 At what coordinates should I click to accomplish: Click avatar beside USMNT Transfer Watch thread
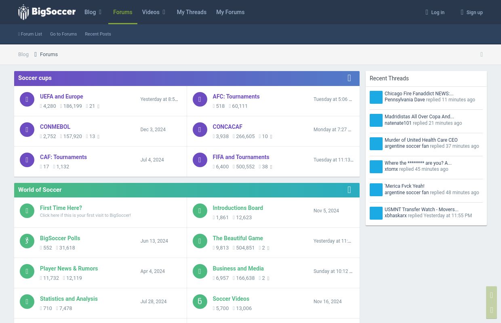tap(376, 213)
